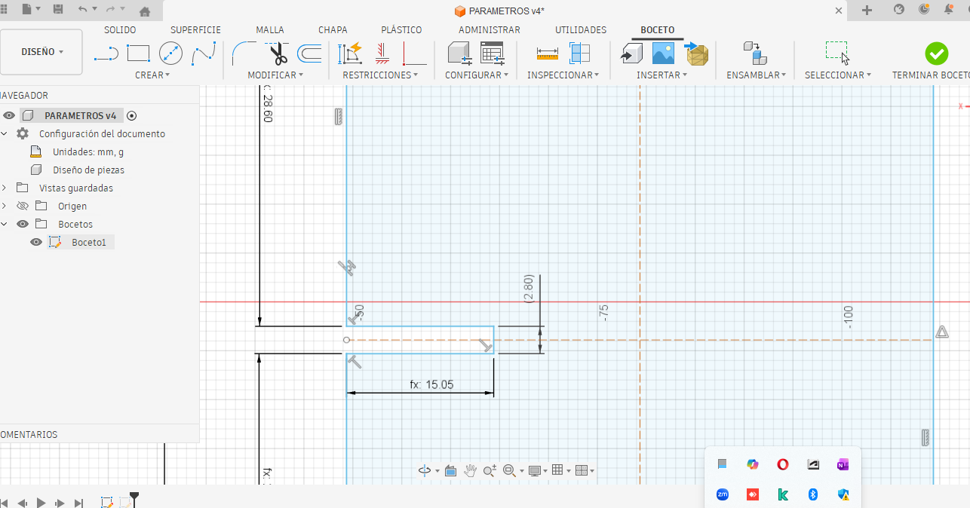The height and width of the screenshot is (508, 970).
Task: Open the DISEÑO workspace selector
Action: click(41, 51)
